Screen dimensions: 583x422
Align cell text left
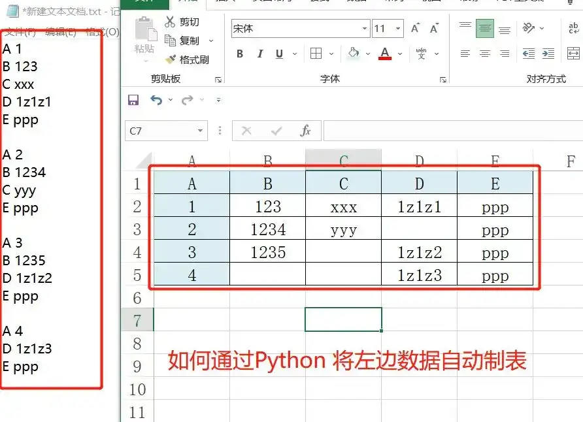point(465,54)
